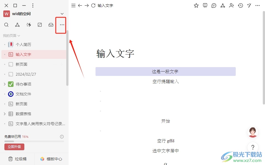Click the sidebar vertical scrollbar

click(67, 58)
